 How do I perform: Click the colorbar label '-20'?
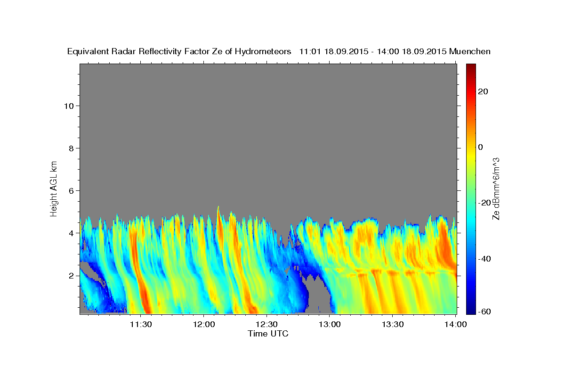(484, 203)
